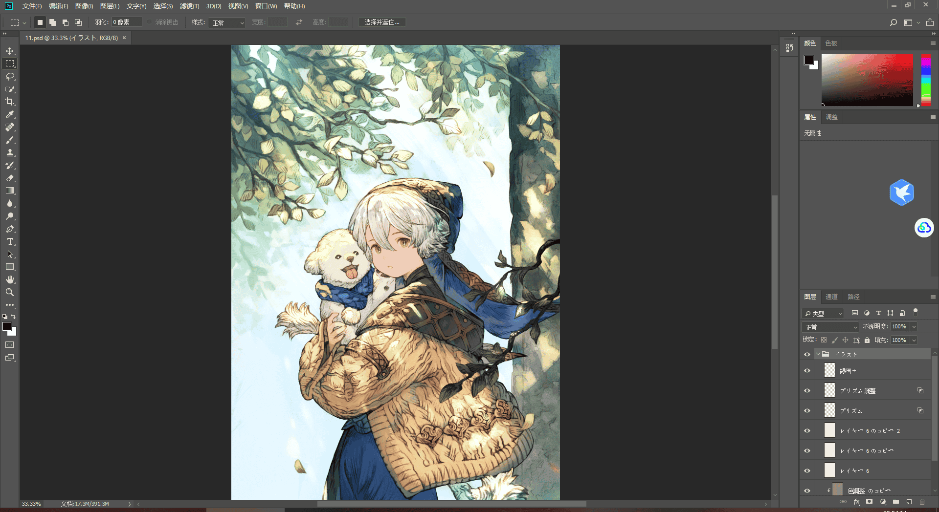Select the Eyedropper tool
The width and height of the screenshot is (939, 512).
point(10,114)
